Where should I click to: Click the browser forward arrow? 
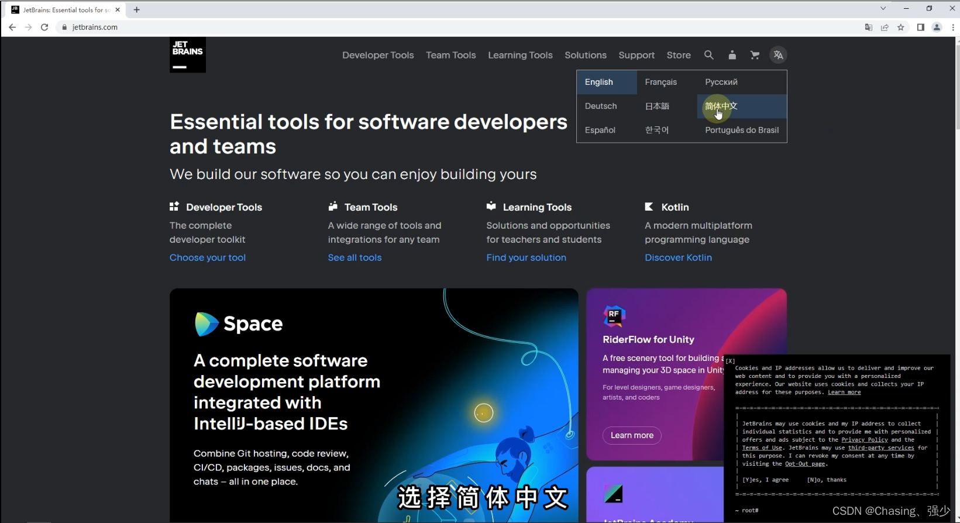(28, 27)
